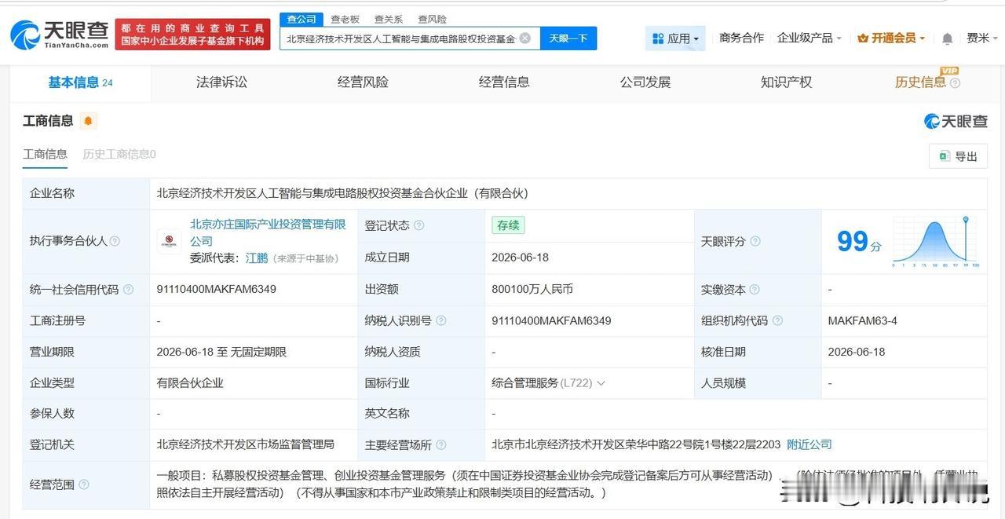Screen dimensions: 1005x519
Task: Click the help icon next to 登记状态
Action: [419, 225]
